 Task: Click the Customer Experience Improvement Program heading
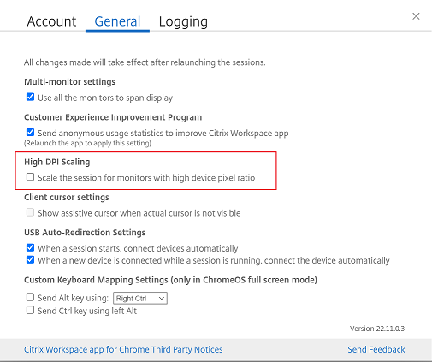click(113, 117)
